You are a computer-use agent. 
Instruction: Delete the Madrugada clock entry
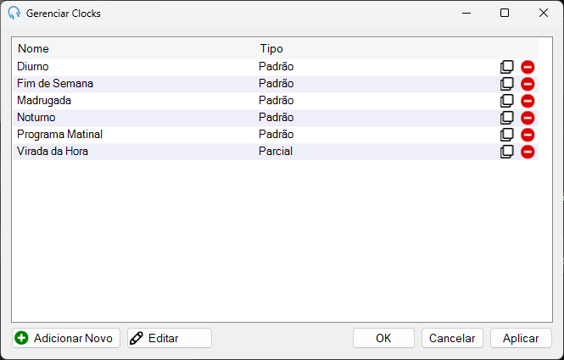(x=528, y=101)
